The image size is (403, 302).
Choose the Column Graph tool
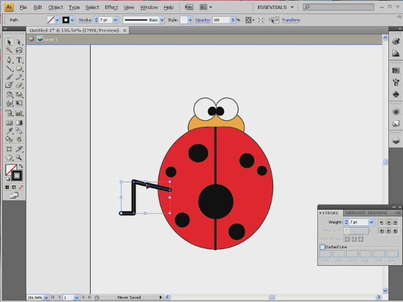pyautogui.click(x=19, y=113)
